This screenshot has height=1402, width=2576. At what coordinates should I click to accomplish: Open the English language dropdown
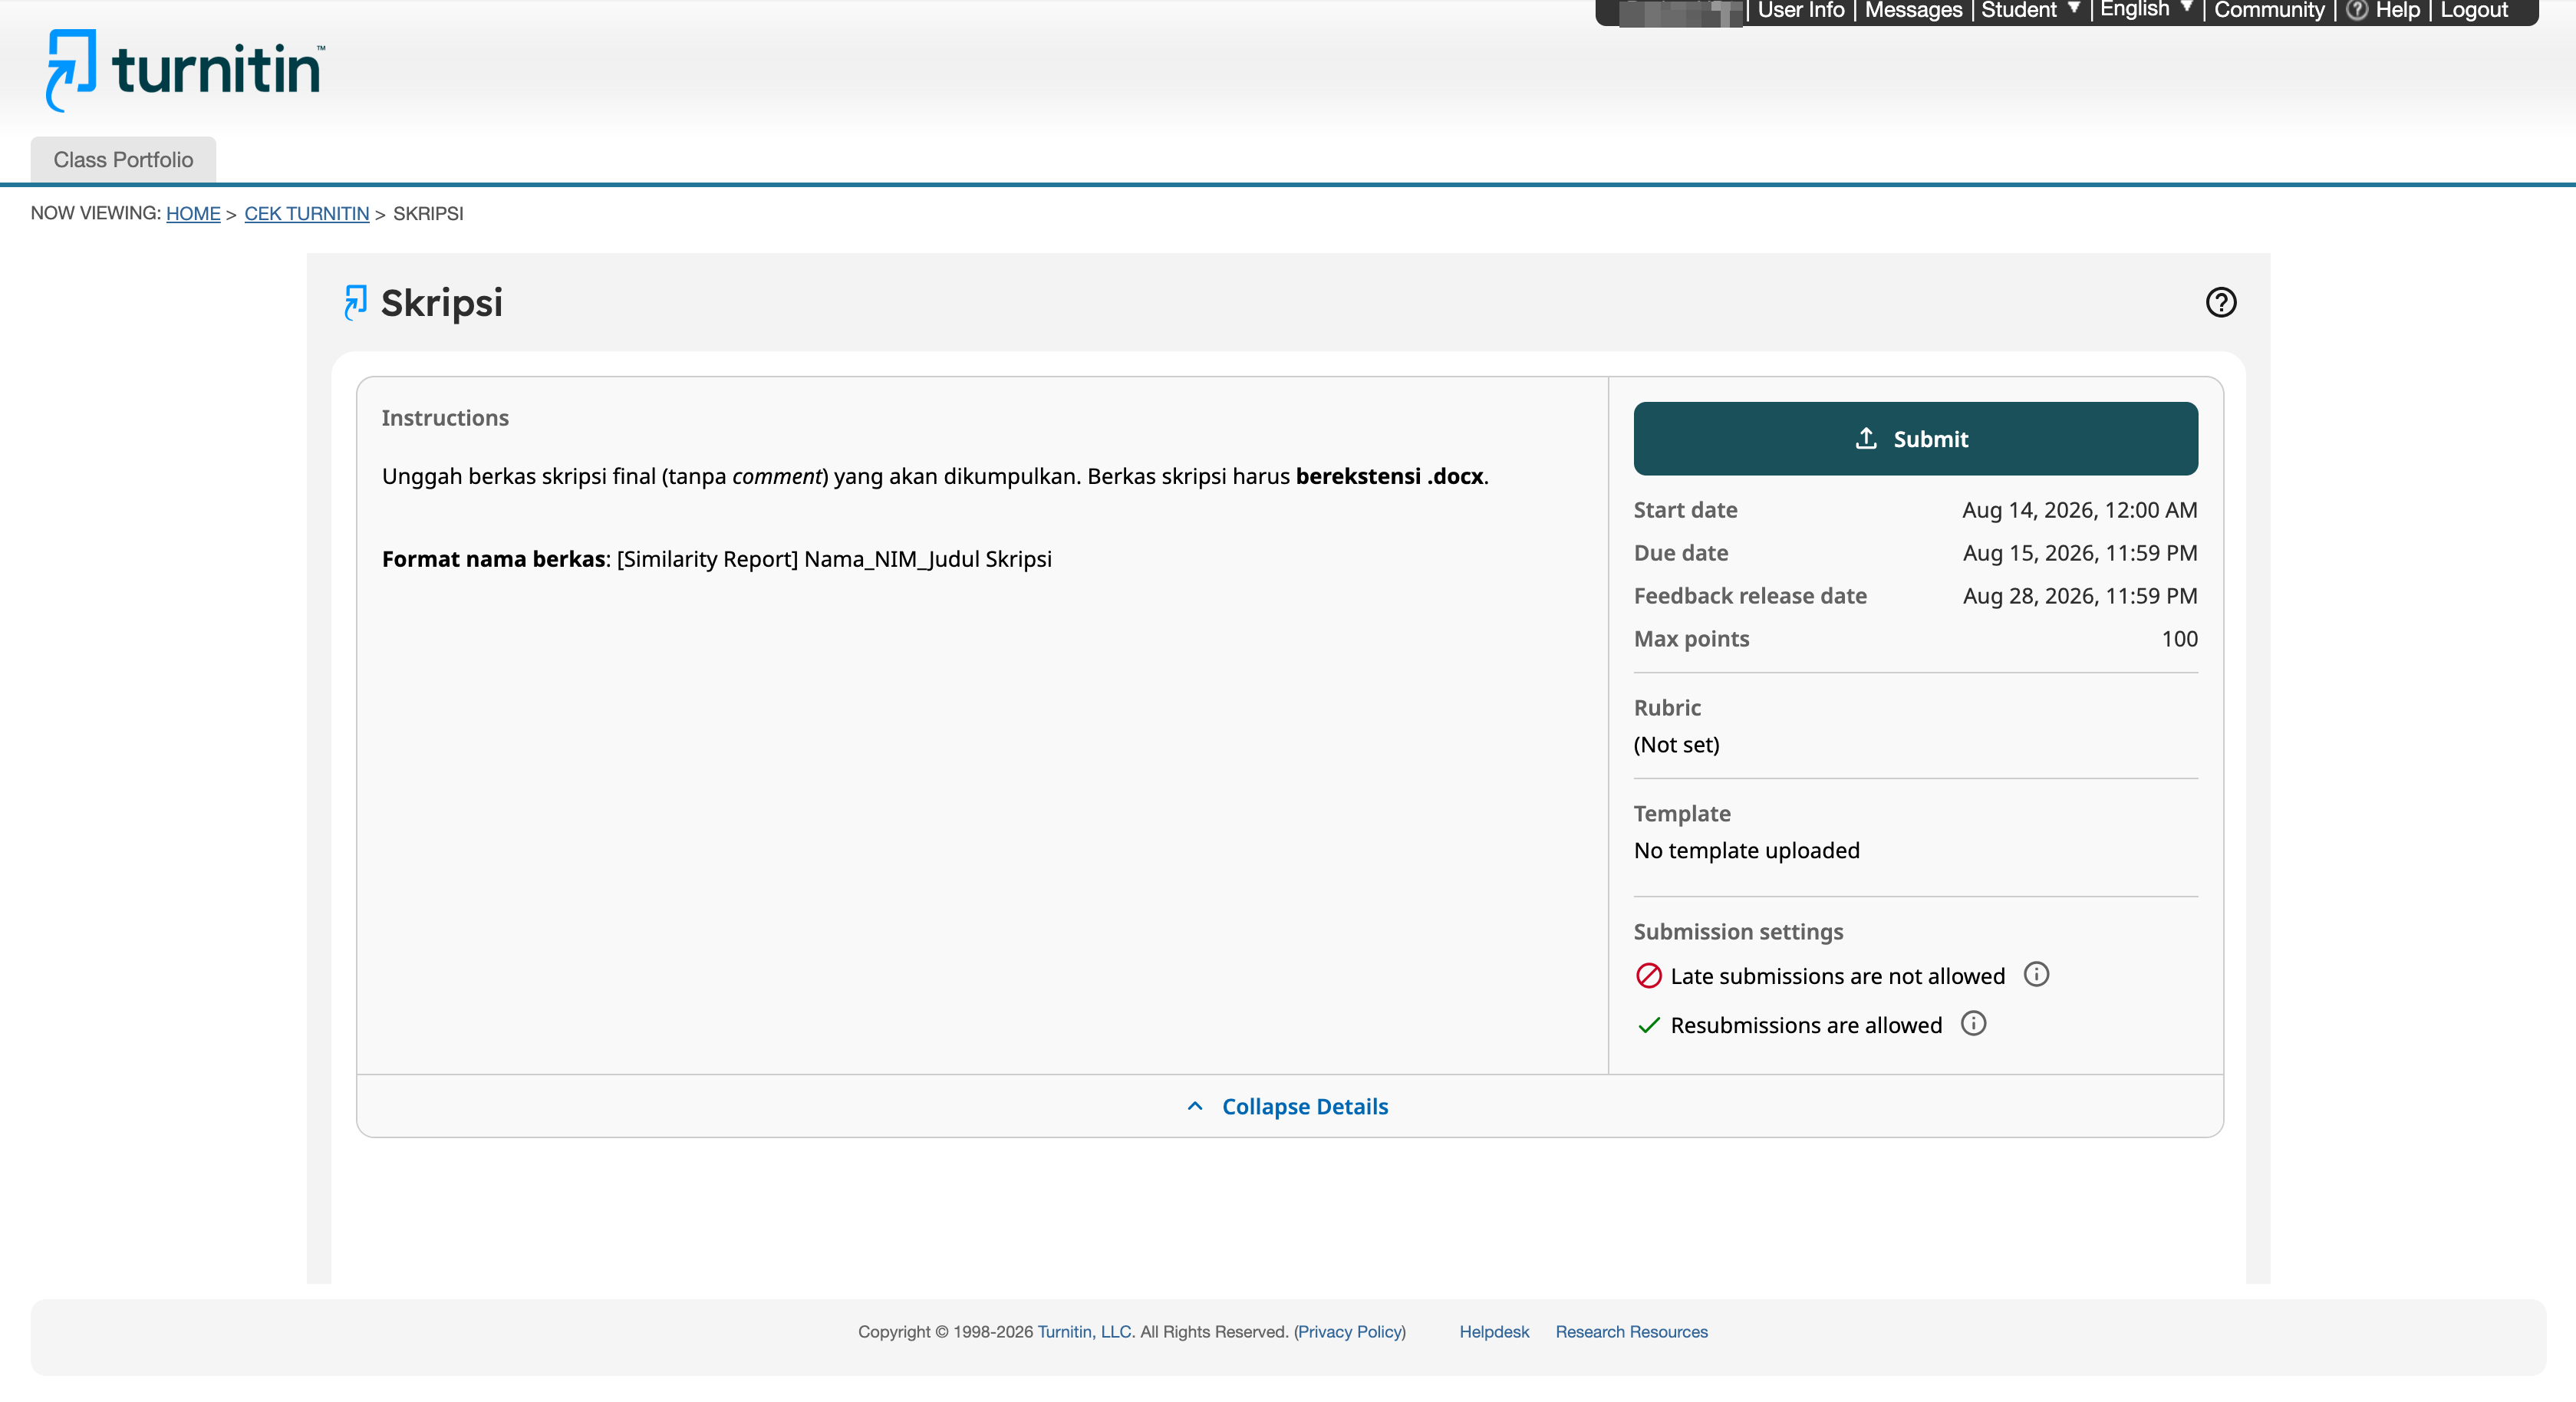[2146, 10]
